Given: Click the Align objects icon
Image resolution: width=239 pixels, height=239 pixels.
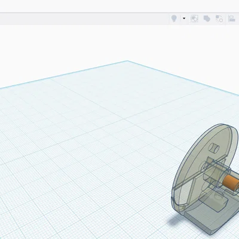Looking at the screenshot, I should (232, 19).
